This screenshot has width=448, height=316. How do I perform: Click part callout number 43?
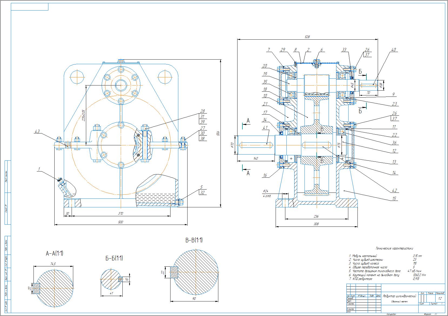[x=37, y=132]
